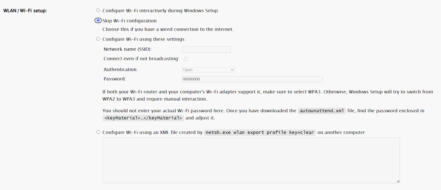This screenshot has height=190, width=441.
Task: Grab the resize handle of the XML text area
Action: click(x=398, y=181)
